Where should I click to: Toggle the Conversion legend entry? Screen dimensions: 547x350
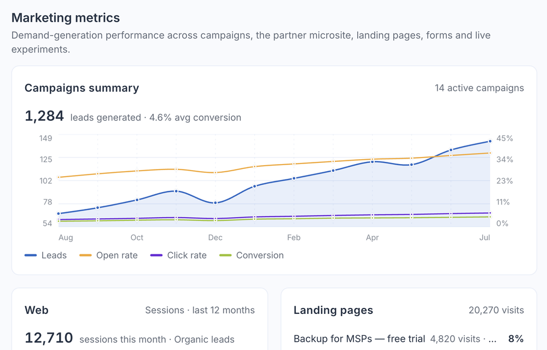[251, 255]
